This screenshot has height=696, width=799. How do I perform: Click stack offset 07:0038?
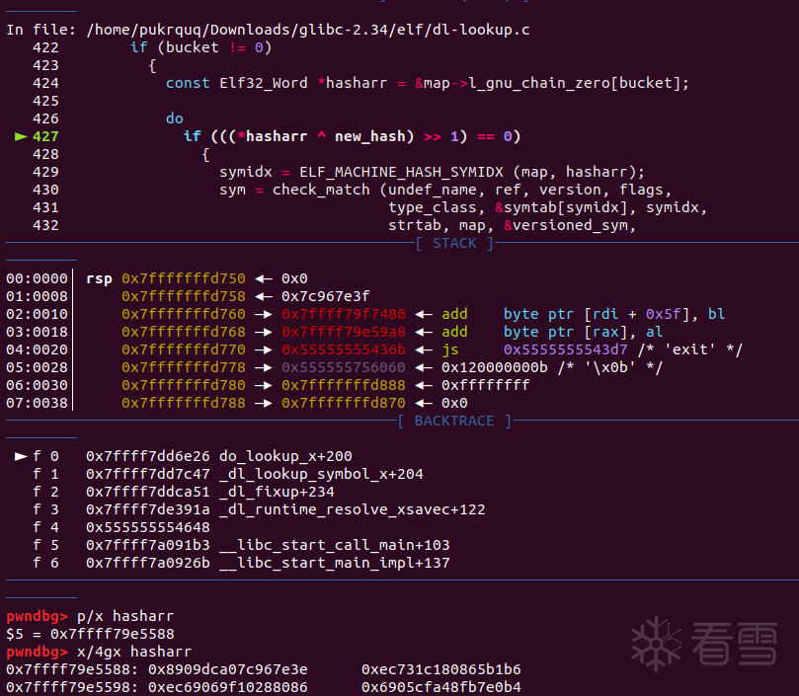click(x=37, y=404)
